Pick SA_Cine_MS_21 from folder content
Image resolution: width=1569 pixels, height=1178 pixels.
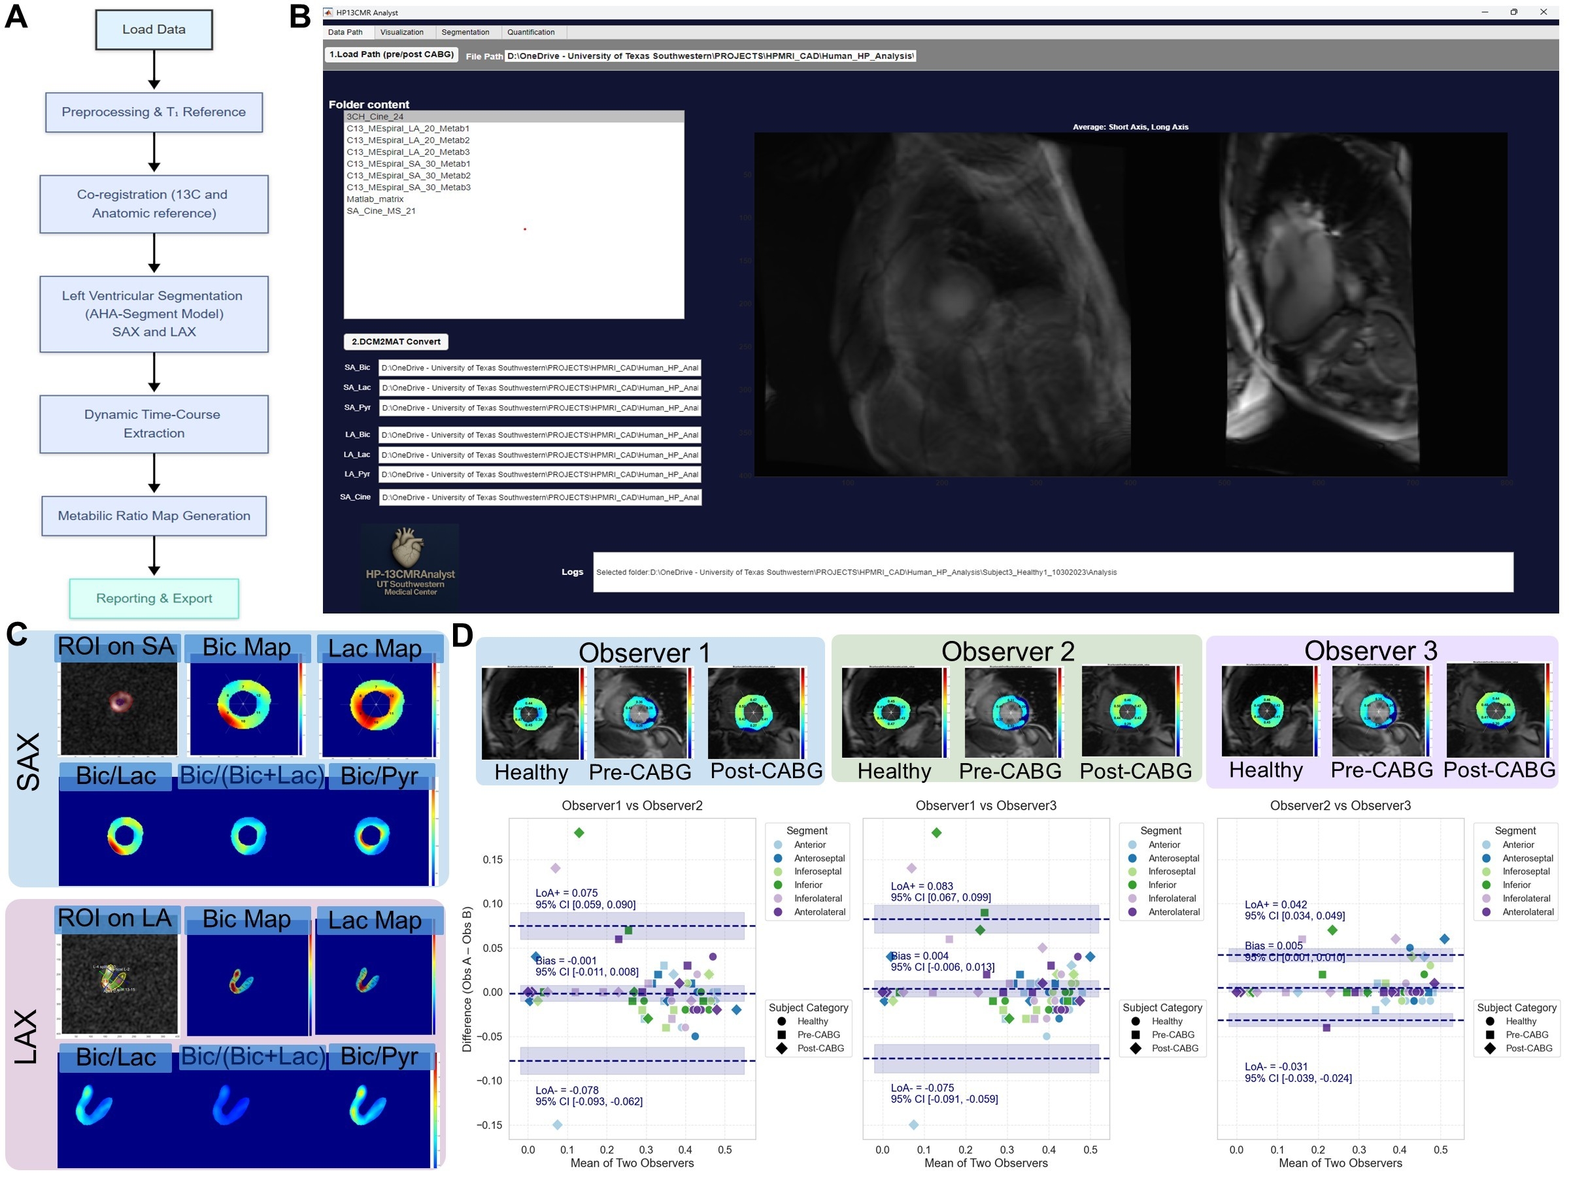(381, 211)
